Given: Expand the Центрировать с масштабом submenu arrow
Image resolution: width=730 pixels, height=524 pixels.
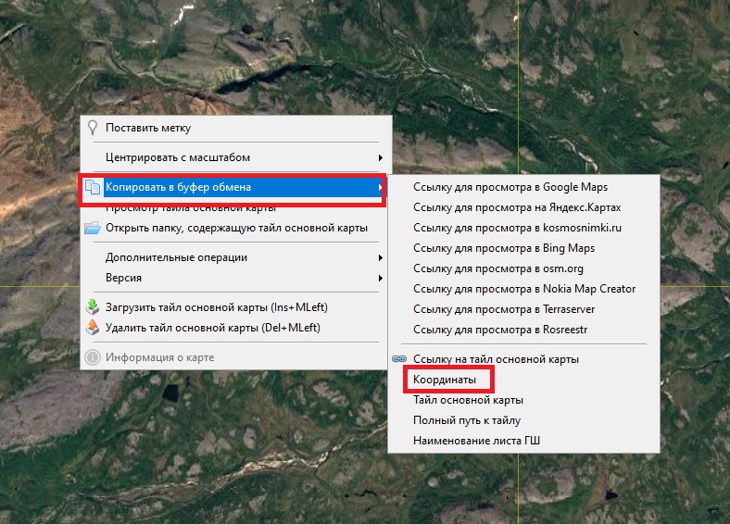Looking at the screenshot, I should coord(381,157).
